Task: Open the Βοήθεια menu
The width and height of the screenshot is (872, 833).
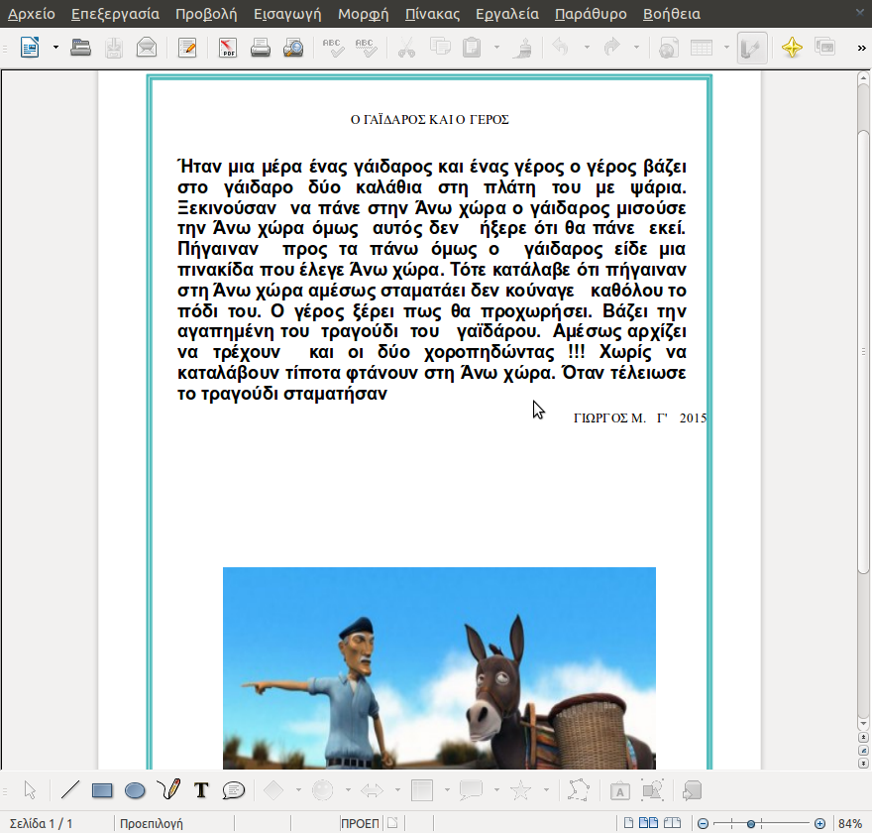Action: pos(671,14)
